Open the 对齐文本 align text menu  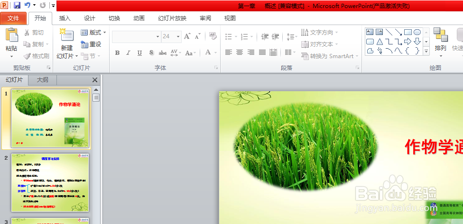coord(319,44)
